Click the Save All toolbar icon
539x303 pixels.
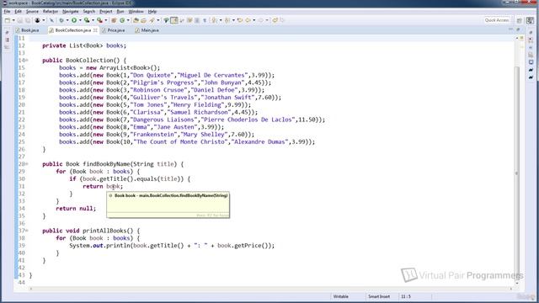pyautogui.click(x=28, y=20)
